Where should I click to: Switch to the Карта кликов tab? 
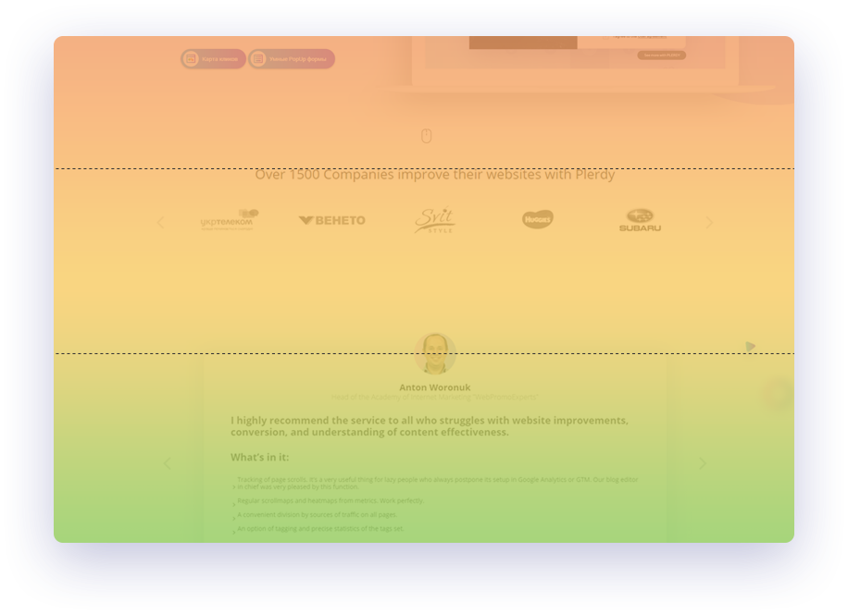(212, 58)
